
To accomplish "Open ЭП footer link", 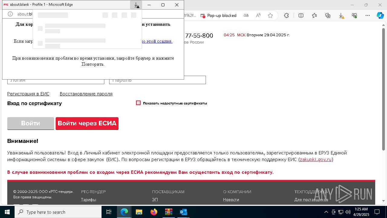I will 155,200.
